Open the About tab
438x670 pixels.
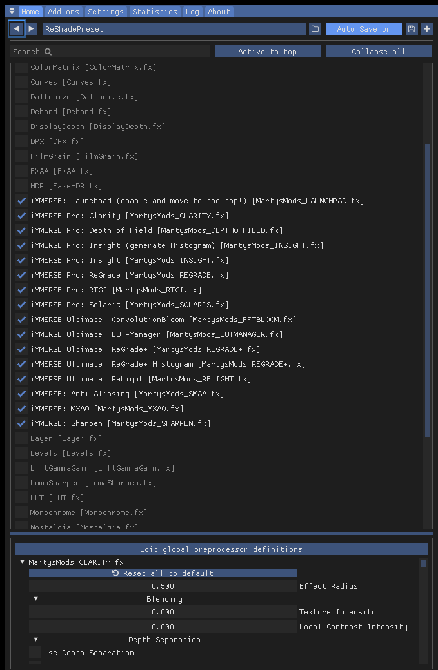[x=219, y=12]
